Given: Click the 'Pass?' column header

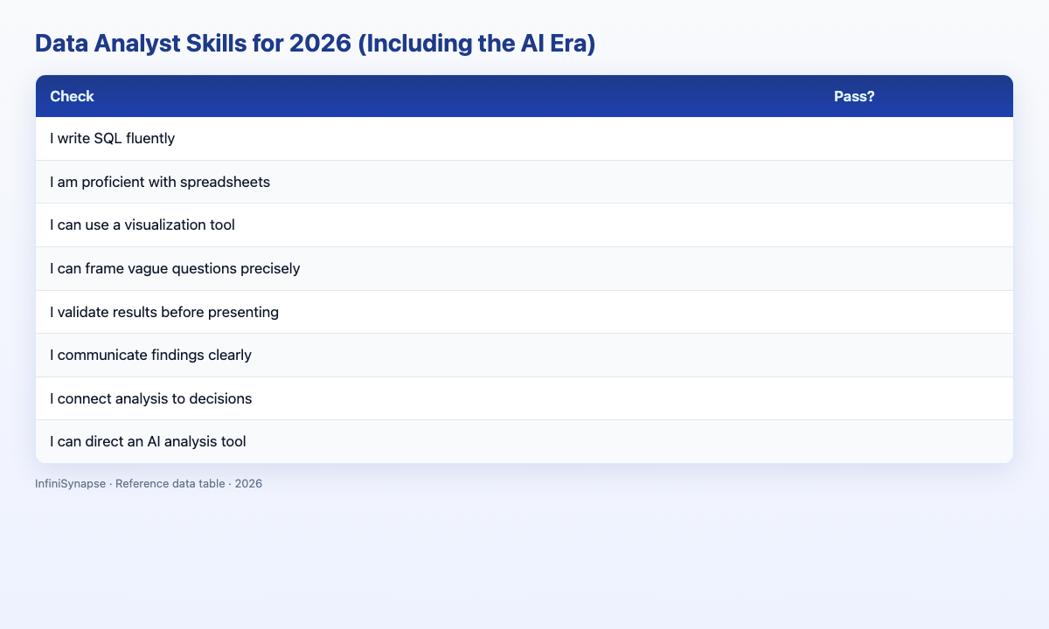Looking at the screenshot, I should click(x=855, y=96).
